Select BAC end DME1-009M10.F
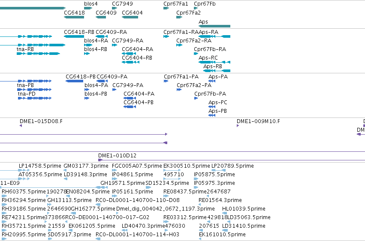Image resolution: width=365 pixels, height=241 pixels. tap(238, 126)
